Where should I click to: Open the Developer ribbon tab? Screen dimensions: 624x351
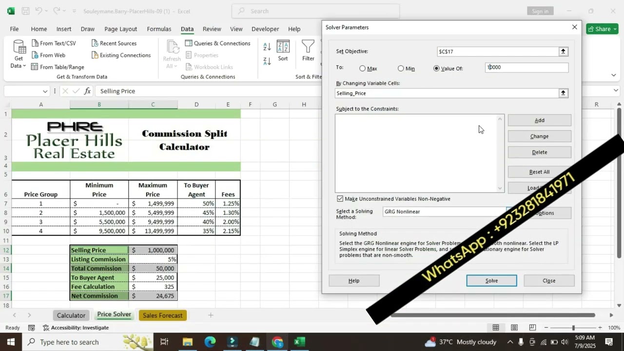pos(265,29)
